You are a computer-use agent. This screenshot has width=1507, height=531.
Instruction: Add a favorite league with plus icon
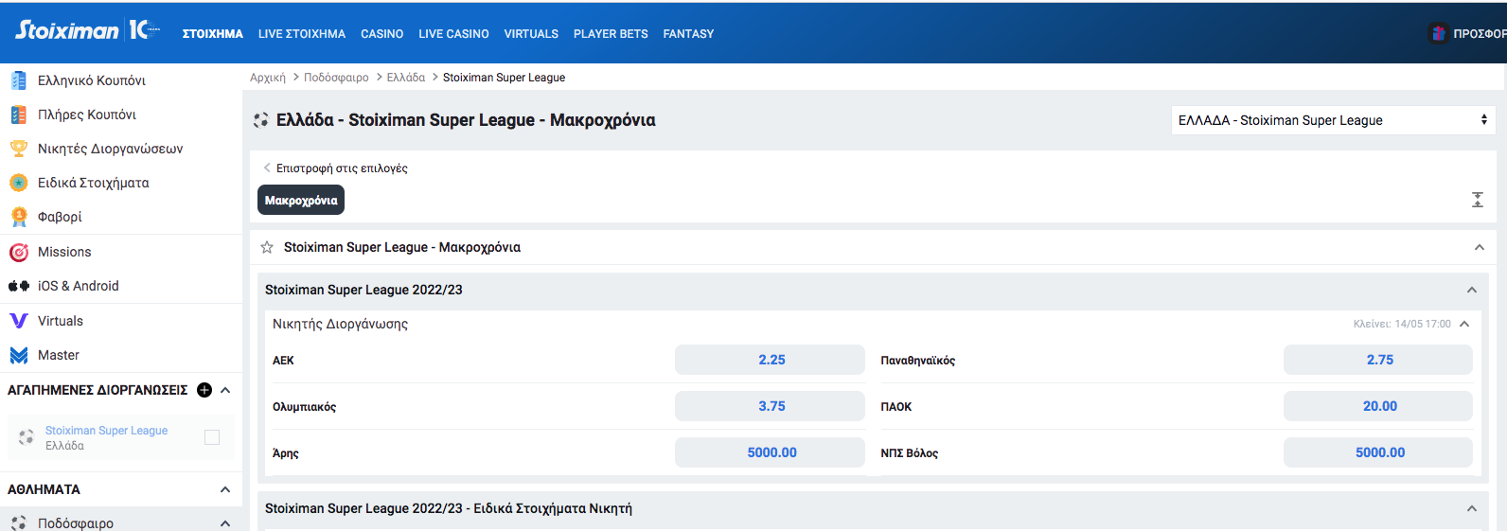[204, 390]
